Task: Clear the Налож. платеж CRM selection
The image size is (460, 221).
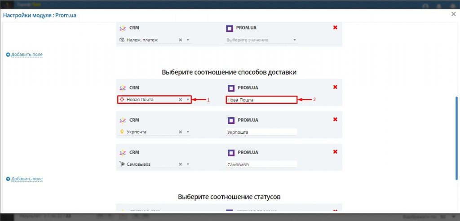Action: point(181,40)
